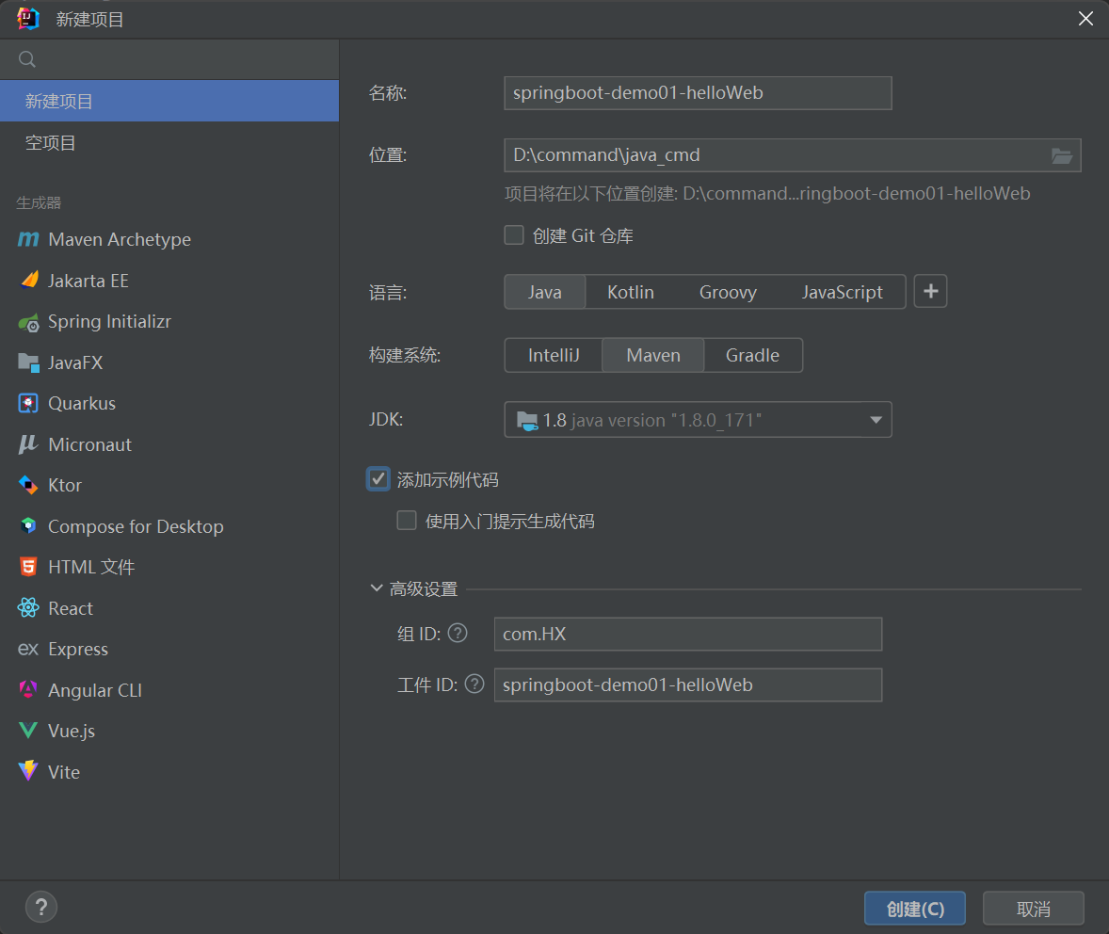
Task: Click the 工件 ID text field
Action: click(x=687, y=684)
